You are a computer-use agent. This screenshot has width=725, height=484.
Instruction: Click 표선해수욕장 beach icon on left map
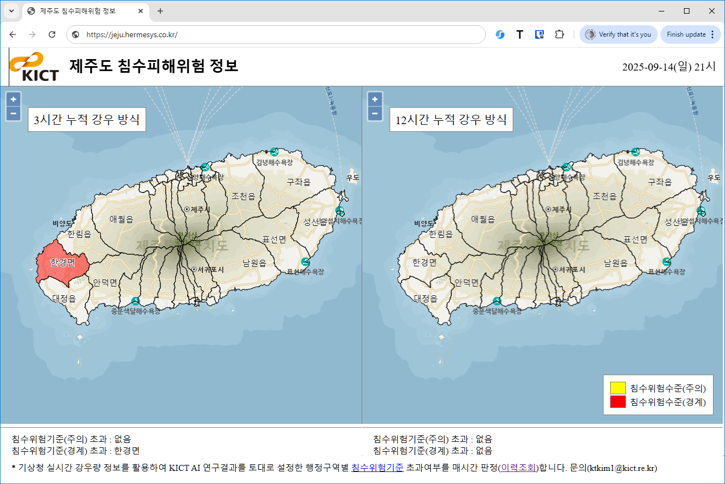tap(306, 261)
